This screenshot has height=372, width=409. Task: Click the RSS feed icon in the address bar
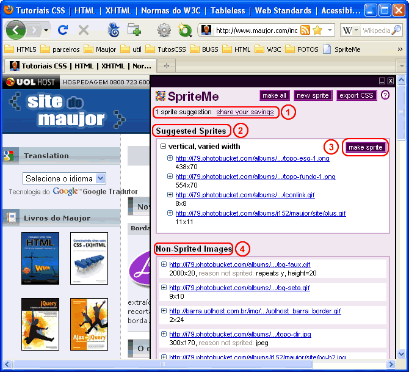305,30
